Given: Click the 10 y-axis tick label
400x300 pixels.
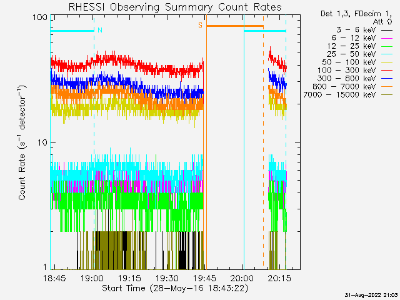Looking at the screenshot, I should (x=43, y=142).
